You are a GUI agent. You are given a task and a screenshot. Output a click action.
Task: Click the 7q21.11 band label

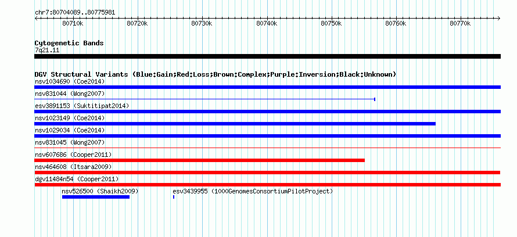47,51
